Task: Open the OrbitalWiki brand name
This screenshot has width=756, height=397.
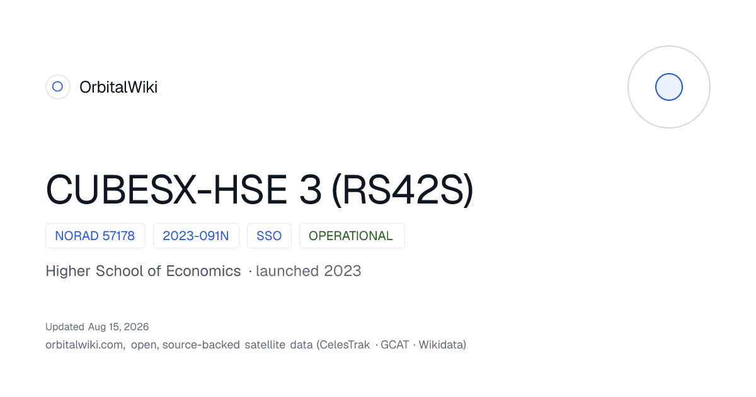Action: coord(118,87)
